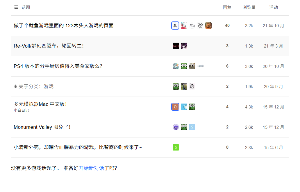Open the dark-haired anime avatar in Re-Volt row
Screen dimensions: 300x192
184,46
